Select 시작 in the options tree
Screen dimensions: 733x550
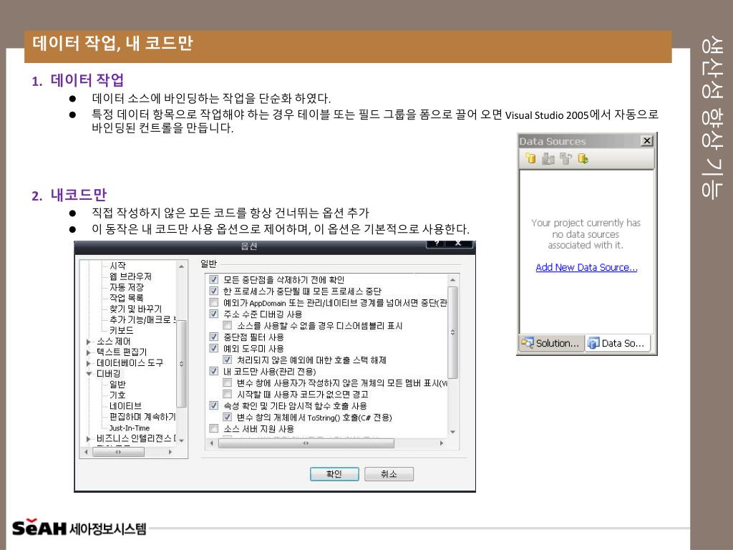(117, 265)
